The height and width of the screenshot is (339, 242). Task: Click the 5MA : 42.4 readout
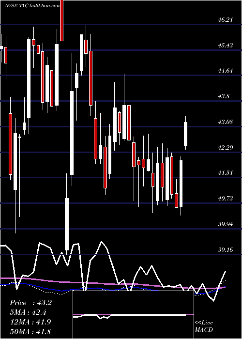(x=28, y=312)
